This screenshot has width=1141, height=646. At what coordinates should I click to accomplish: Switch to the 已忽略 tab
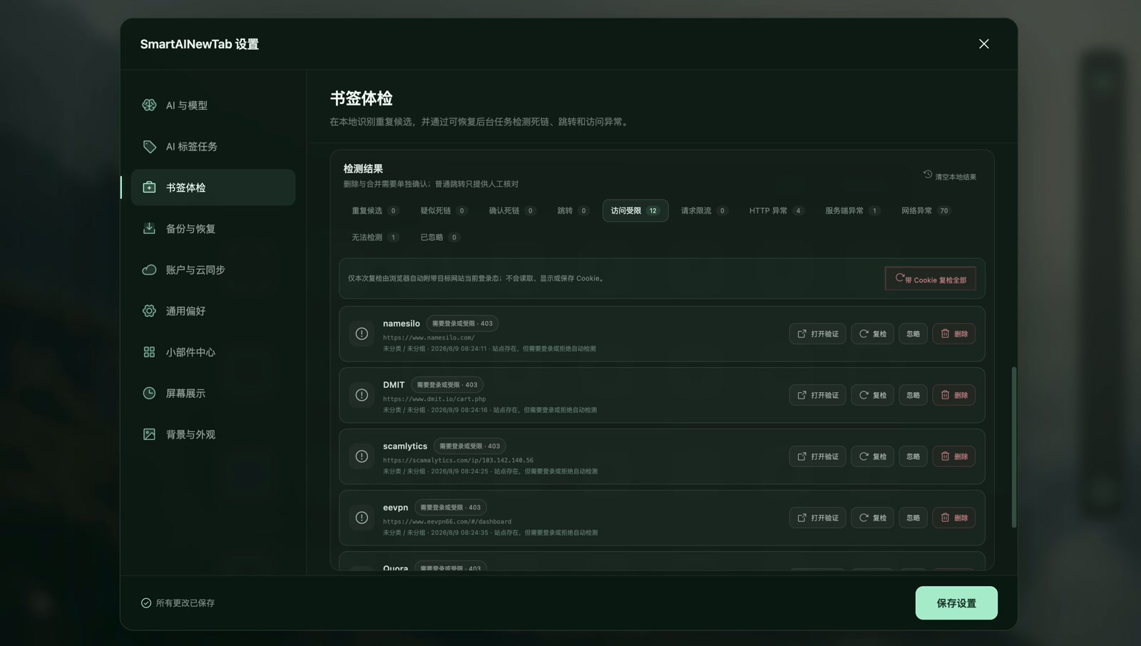click(440, 237)
